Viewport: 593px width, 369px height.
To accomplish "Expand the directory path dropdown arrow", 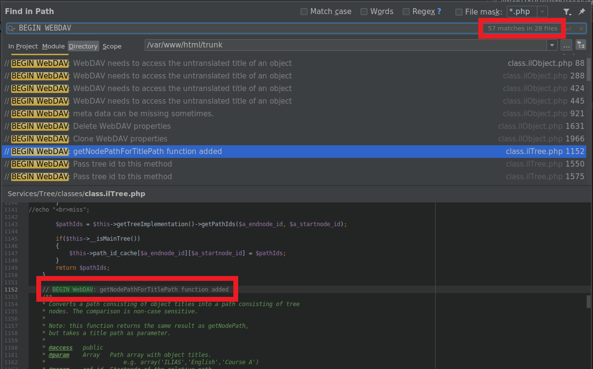I will (552, 45).
